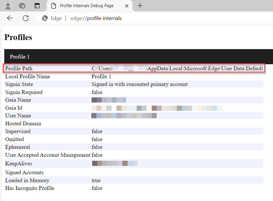Open a new tab with plus icon
The width and height of the screenshot is (273, 201).
click(x=140, y=6)
